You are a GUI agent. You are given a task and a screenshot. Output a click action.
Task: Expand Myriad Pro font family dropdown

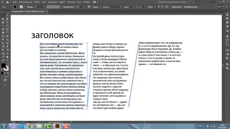point(121,7)
